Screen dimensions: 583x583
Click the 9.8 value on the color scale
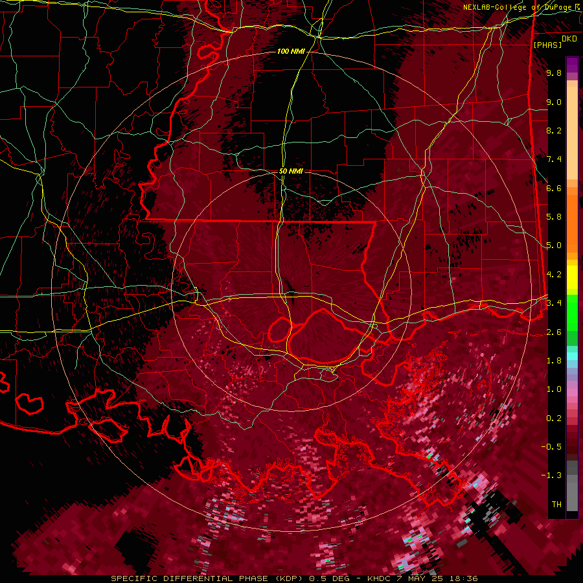pyautogui.click(x=554, y=73)
